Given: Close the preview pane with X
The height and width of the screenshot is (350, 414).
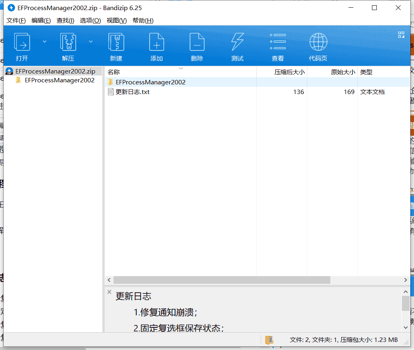Looking at the screenshot, I should [x=109, y=292].
